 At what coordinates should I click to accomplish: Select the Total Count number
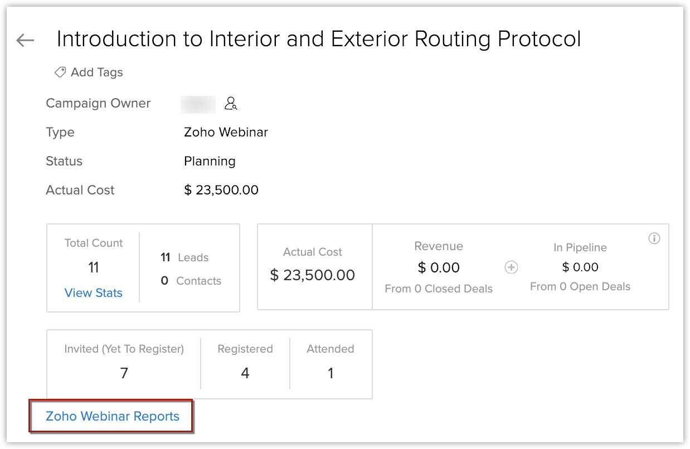click(x=93, y=268)
